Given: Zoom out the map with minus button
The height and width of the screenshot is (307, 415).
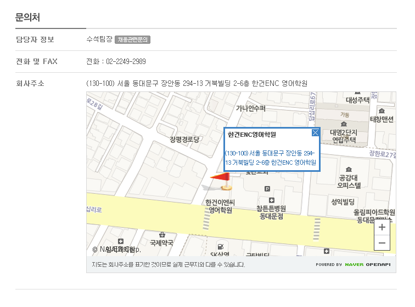Looking at the screenshot, I should point(382,242).
